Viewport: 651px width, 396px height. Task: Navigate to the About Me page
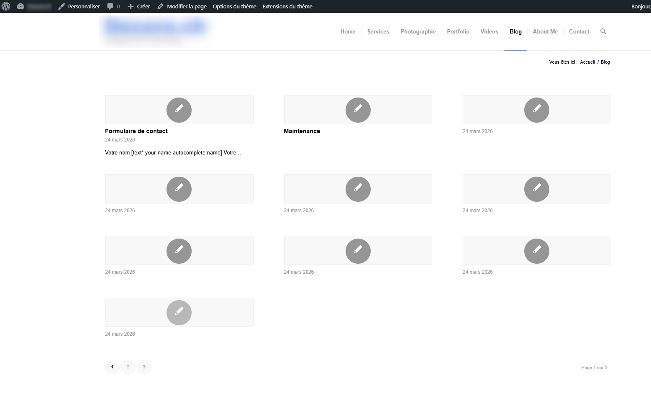point(545,31)
